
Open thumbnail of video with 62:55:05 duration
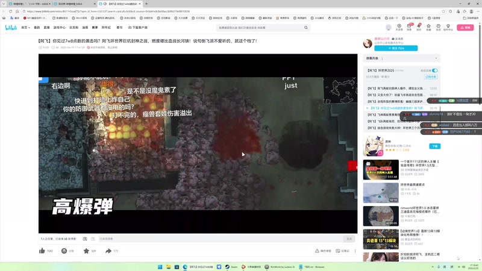pos(381,216)
